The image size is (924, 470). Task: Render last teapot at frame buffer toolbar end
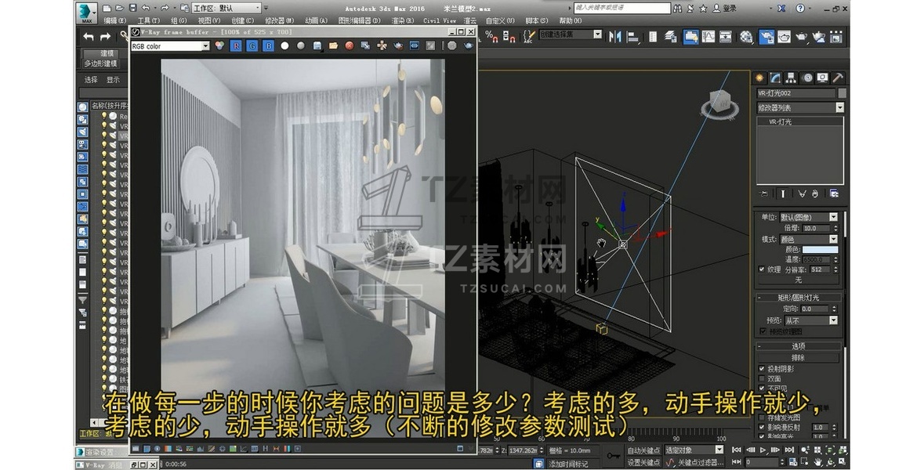click(x=469, y=45)
